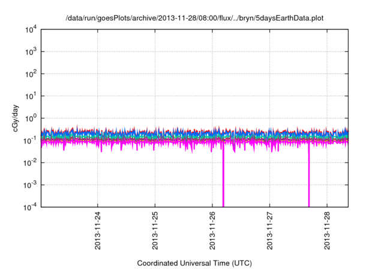Screen dimensions: 384x269
Task: Click the 10^0 y-axis tick label
Action: tap(30, 118)
